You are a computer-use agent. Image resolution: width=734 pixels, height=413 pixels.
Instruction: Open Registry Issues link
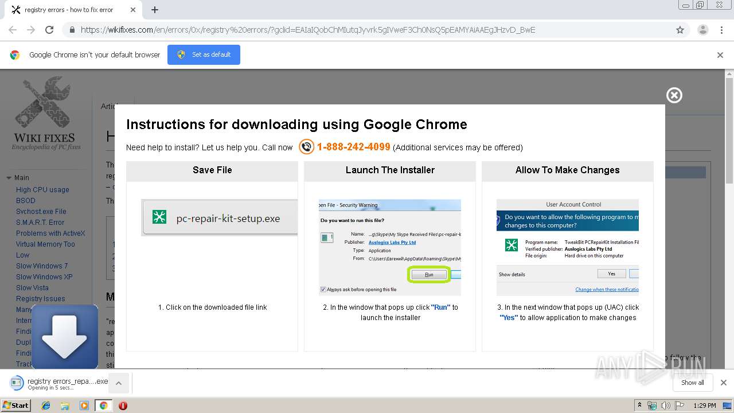pyautogui.click(x=41, y=299)
